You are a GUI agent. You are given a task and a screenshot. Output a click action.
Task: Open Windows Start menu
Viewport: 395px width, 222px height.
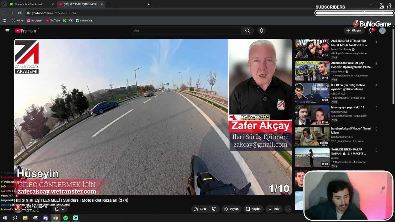point(5,218)
